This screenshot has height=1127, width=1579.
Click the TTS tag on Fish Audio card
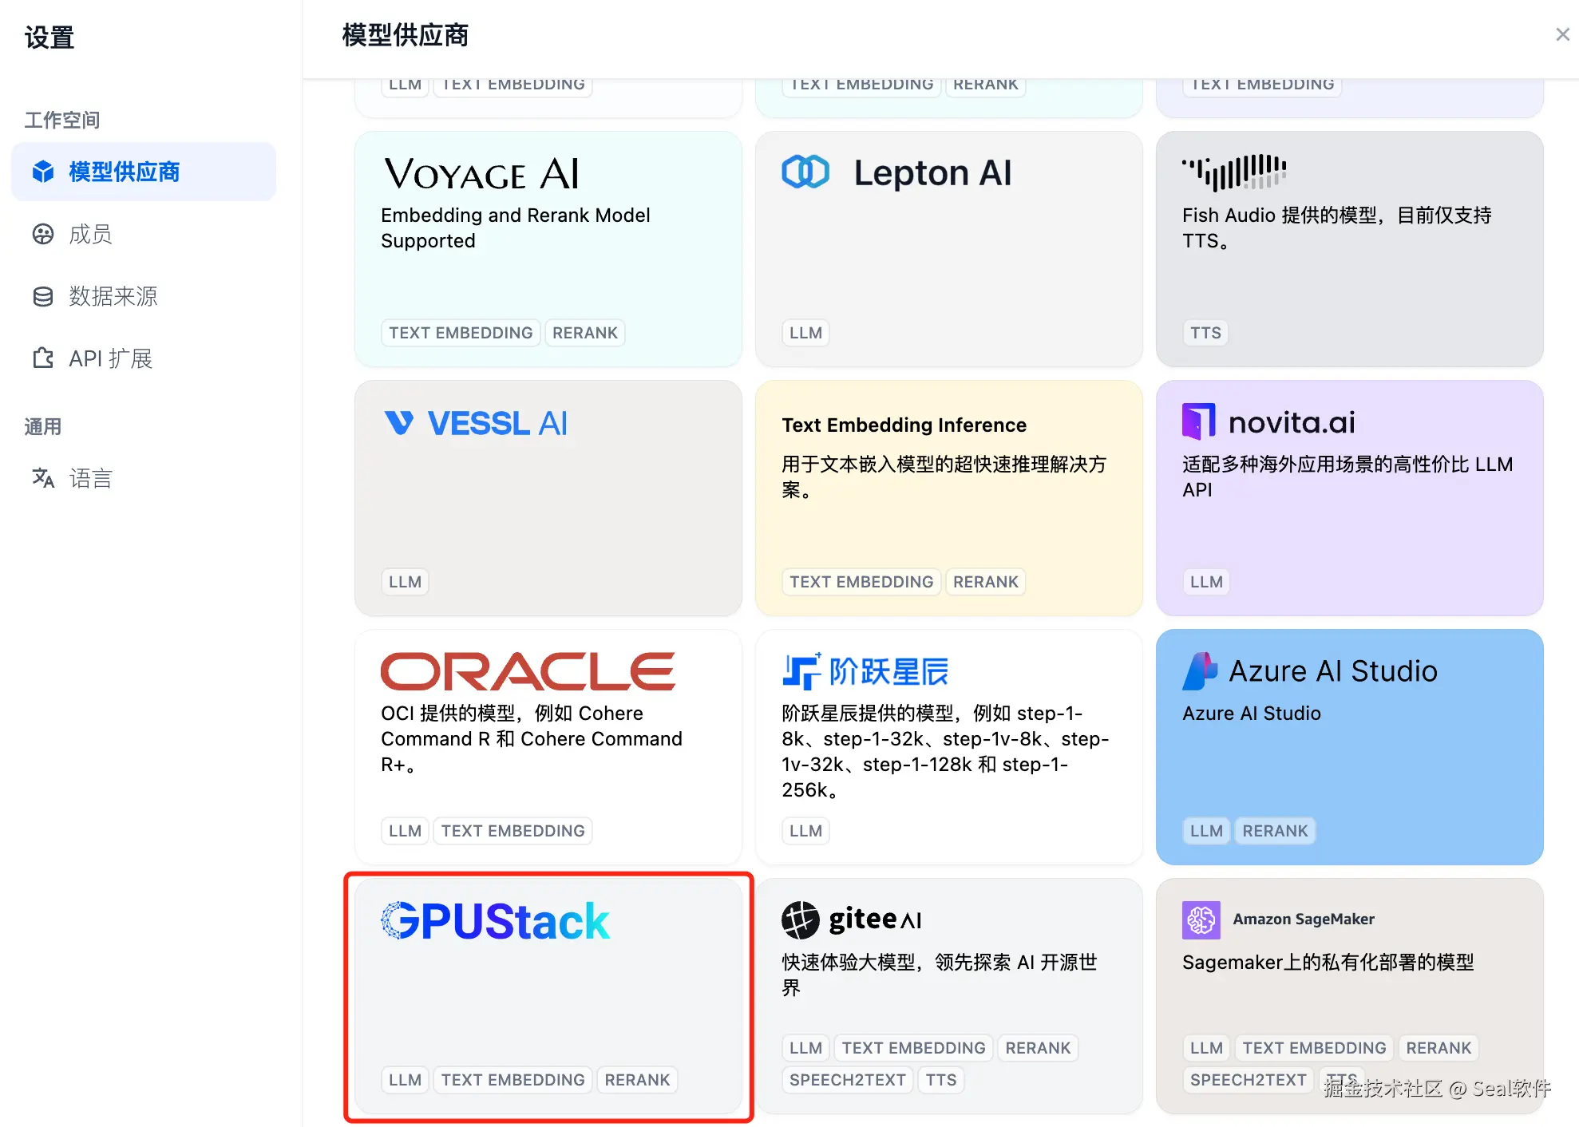coord(1205,333)
